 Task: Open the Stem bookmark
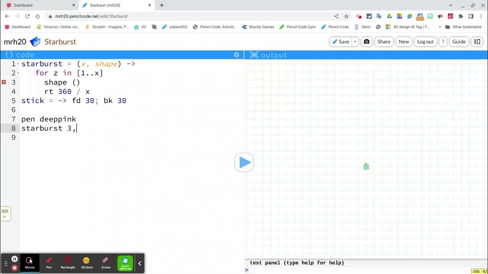click(x=362, y=27)
